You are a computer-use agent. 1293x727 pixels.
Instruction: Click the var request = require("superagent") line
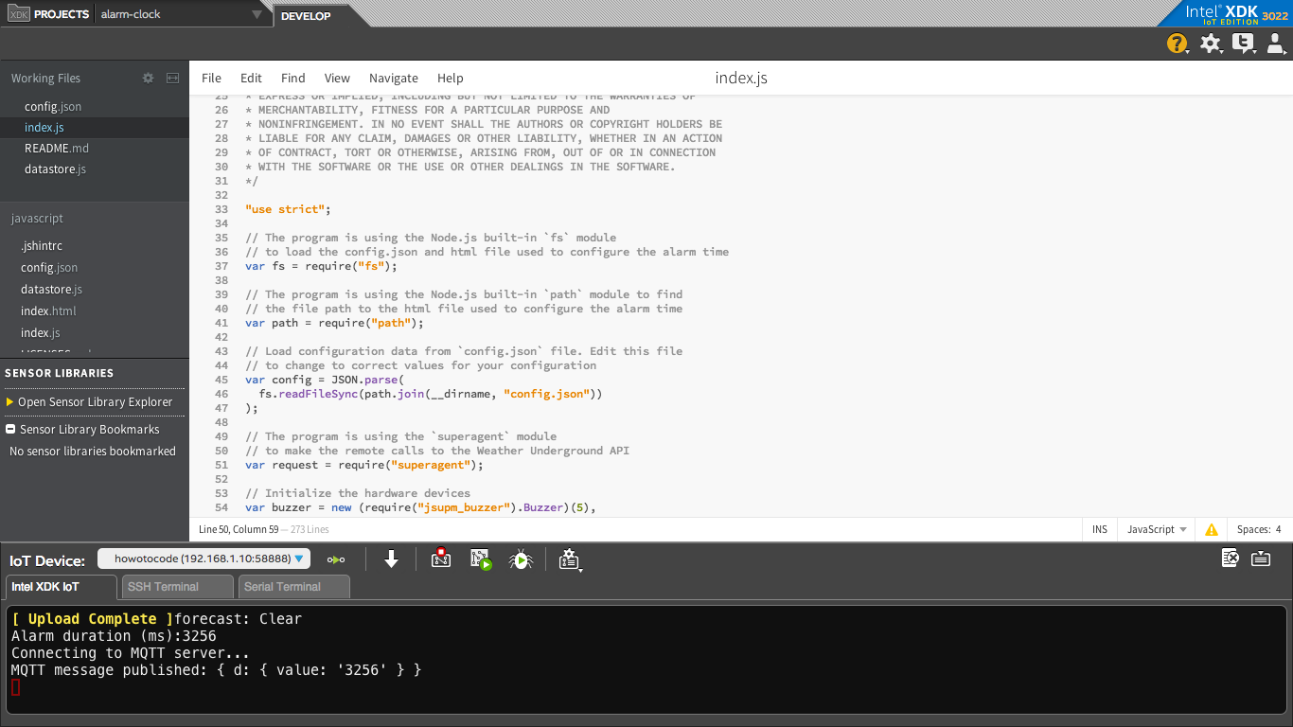364,465
